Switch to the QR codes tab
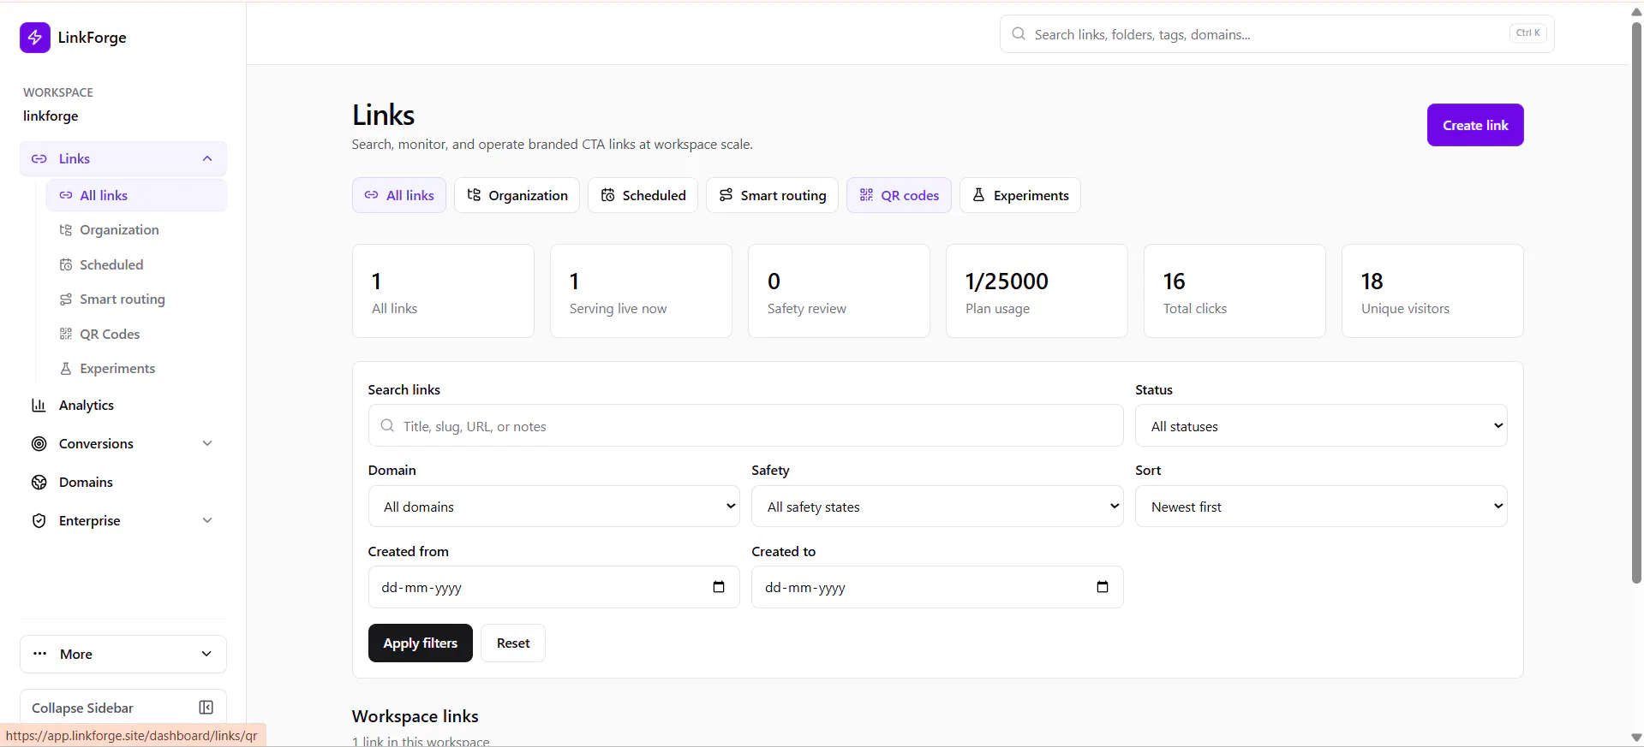 899,196
